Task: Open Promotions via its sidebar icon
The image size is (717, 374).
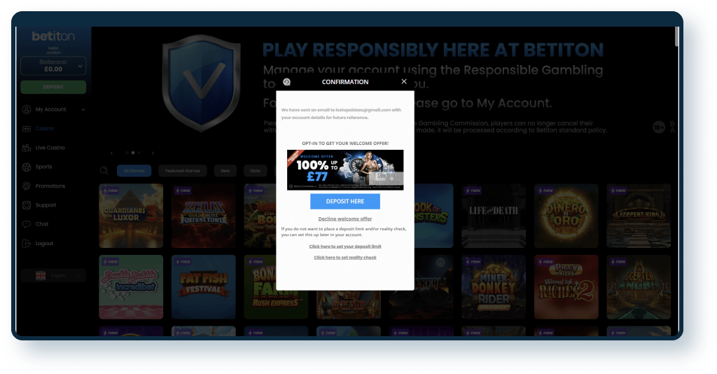Action: click(x=27, y=186)
